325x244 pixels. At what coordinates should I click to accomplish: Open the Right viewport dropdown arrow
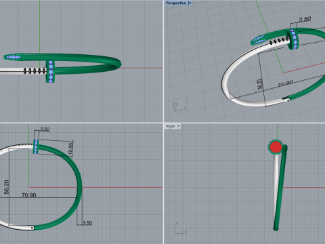coord(179,126)
